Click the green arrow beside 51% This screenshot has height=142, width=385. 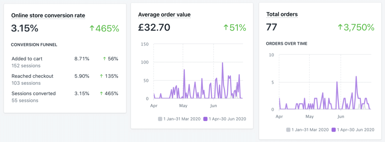pos(226,28)
